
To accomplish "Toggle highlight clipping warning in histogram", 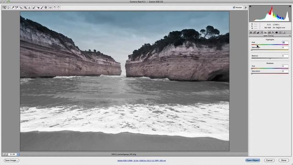I will (290, 6).
